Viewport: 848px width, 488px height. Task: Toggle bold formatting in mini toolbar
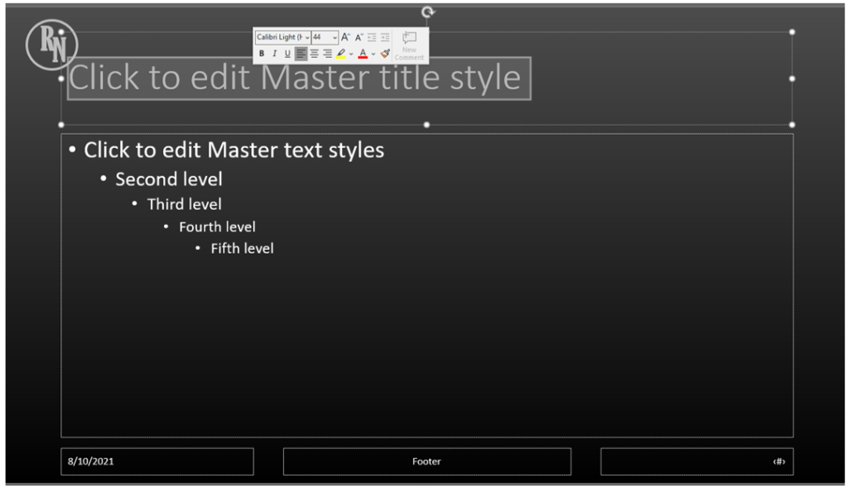click(x=262, y=54)
